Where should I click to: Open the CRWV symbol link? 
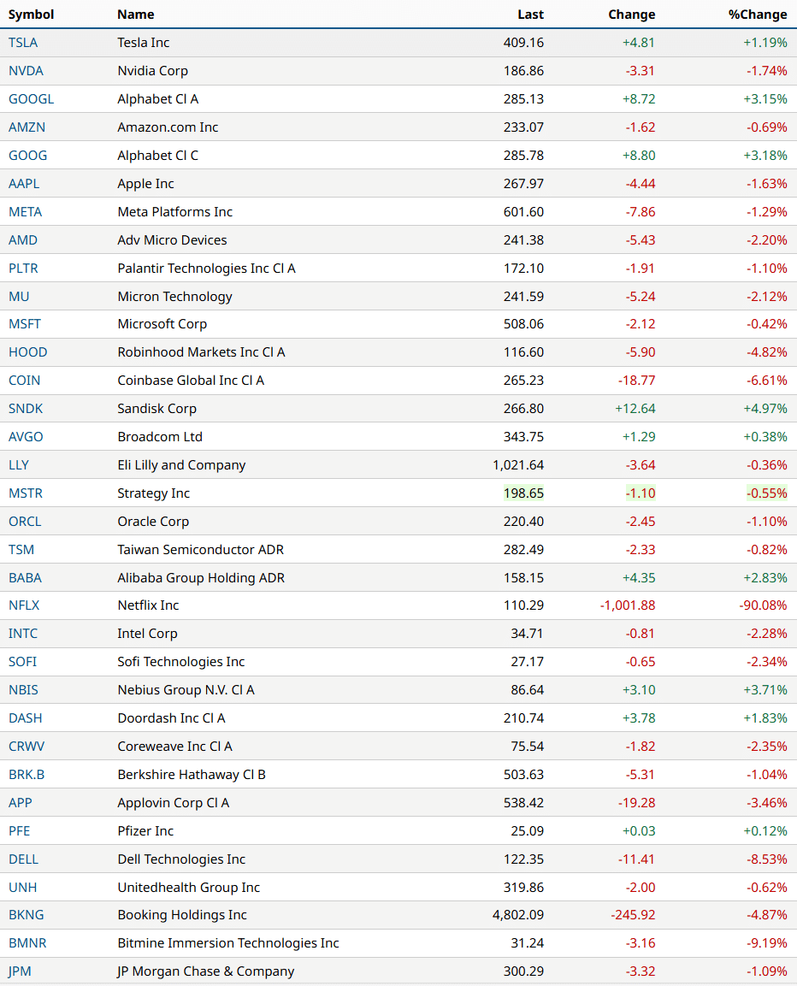pos(27,747)
